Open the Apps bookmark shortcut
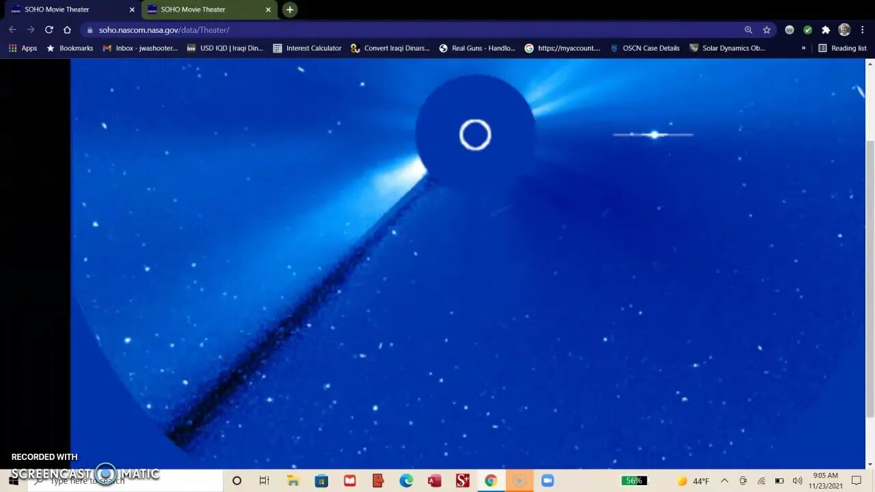The height and width of the screenshot is (492, 875). click(x=23, y=49)
